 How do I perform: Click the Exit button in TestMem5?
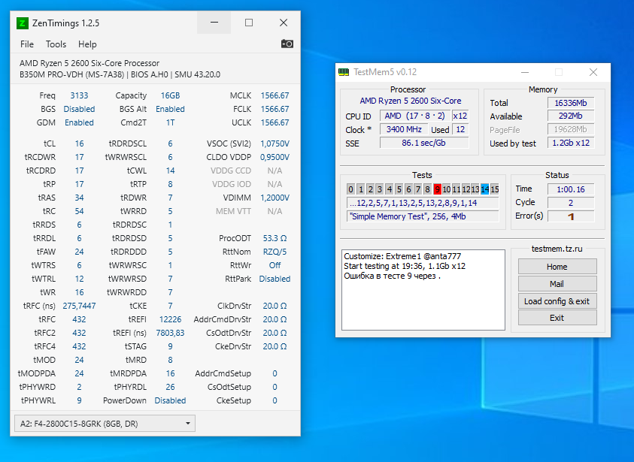tap(557, 318)
